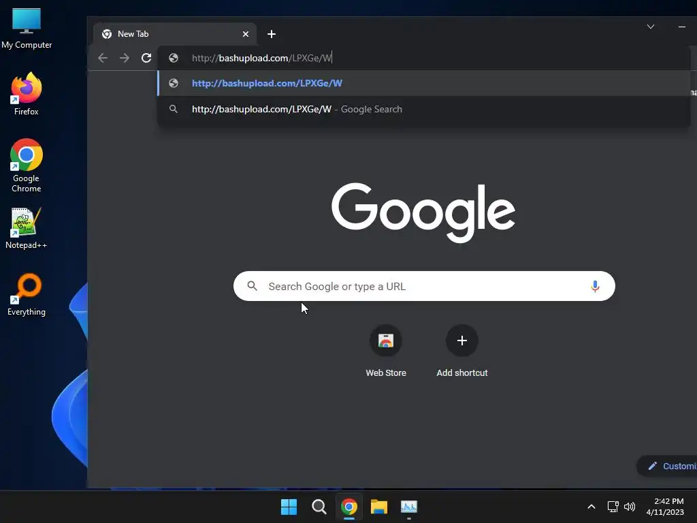
Task: Click the monitor graph app on taskbar
Action: [409, 507]
